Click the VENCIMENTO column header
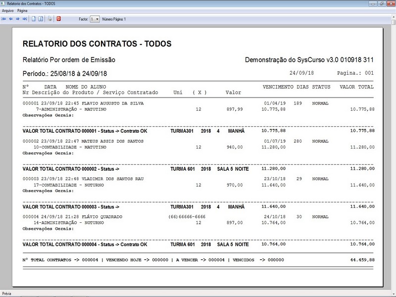This screenshot has height=297, width=396. tap(278, 87)
